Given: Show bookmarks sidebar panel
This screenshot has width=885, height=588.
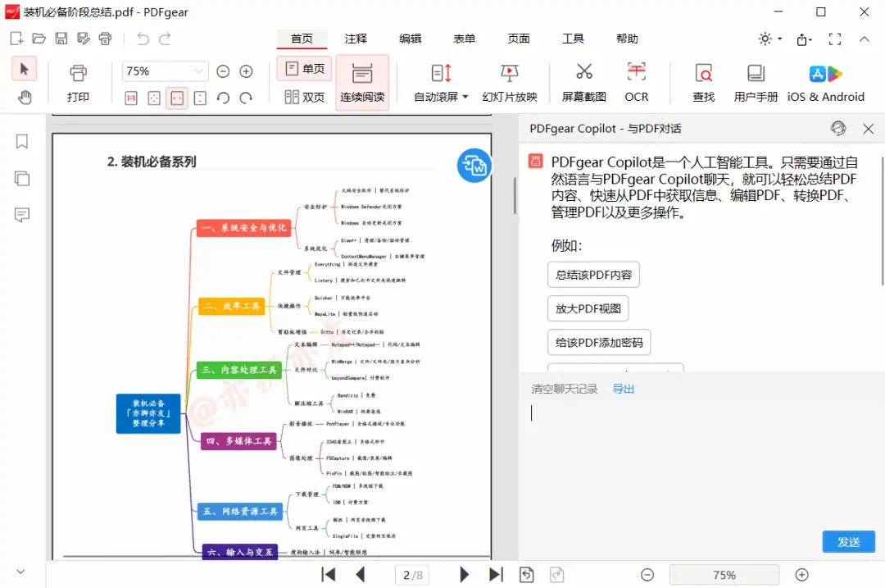Looking at the screenshot, I should coord(22,141).
